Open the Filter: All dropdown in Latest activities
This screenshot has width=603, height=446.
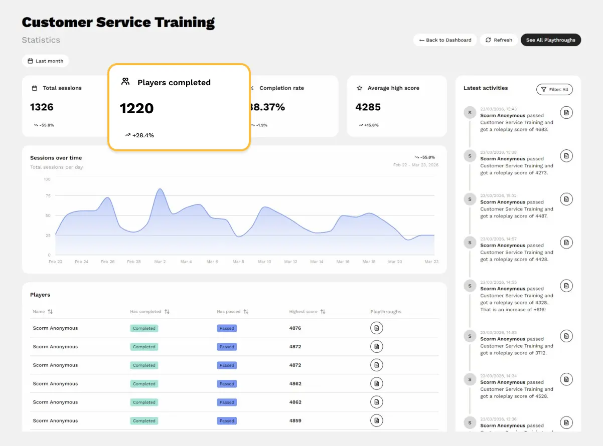click(x=554, y=89)
